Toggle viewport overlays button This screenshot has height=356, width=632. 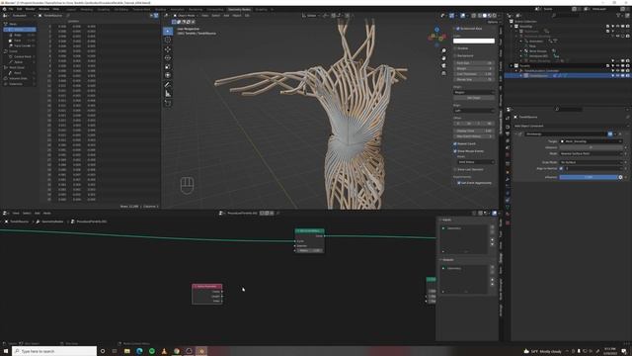(x=462, y=16)
